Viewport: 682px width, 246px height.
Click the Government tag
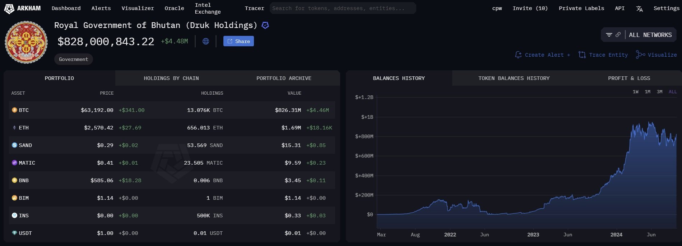tap(74, 59)
